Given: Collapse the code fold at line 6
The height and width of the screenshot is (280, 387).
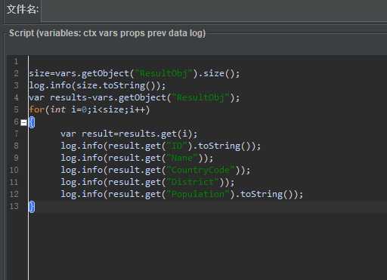Looking at the screenshot, I should click(23, 122).
